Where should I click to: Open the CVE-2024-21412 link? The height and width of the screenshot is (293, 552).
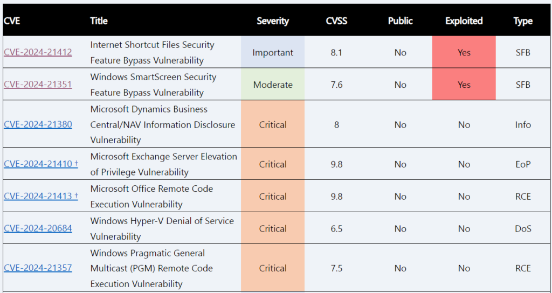(x=38, y=52)
